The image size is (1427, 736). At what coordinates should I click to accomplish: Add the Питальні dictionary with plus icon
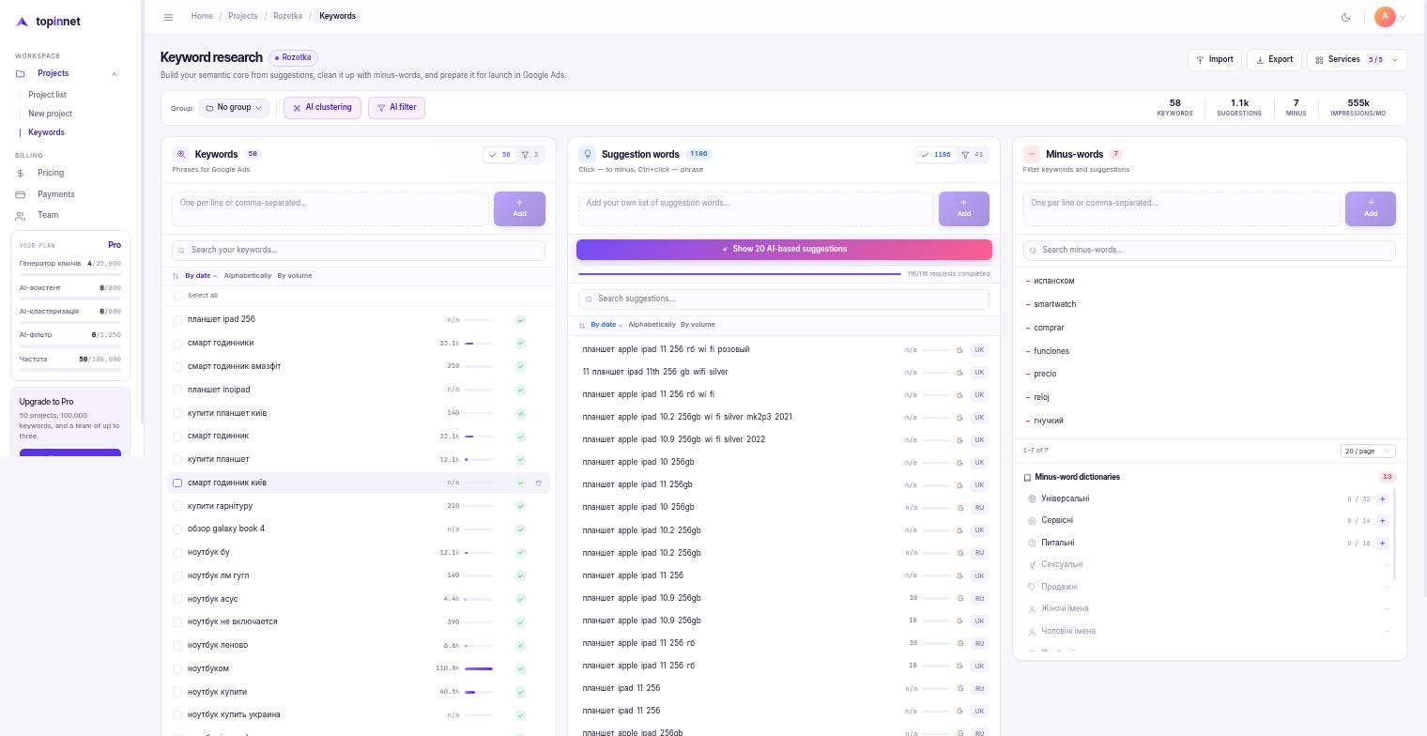[x=1382, y=544]
